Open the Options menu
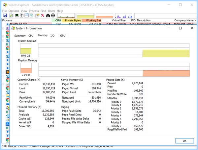The image size is (198, 150). (14, 11)
